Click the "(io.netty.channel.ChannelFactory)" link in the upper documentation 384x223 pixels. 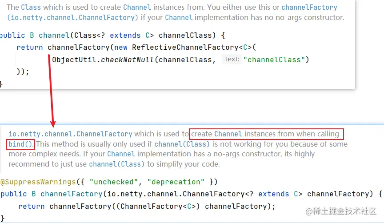(x=73, y=17)
